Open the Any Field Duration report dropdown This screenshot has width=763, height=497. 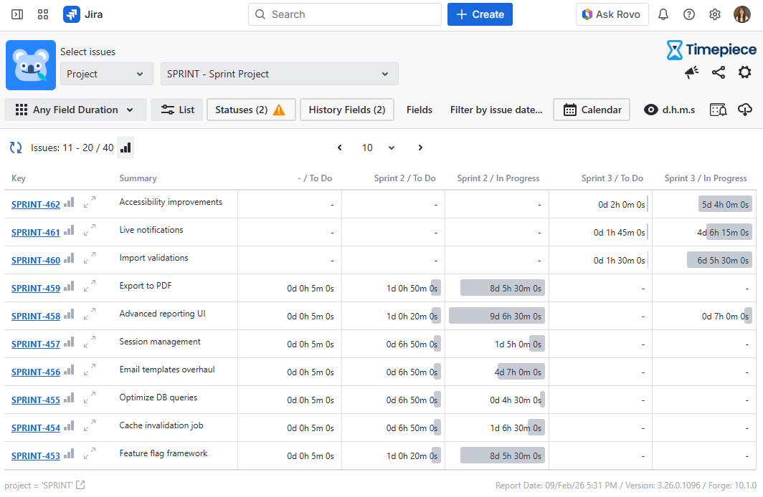click(75, 110)
